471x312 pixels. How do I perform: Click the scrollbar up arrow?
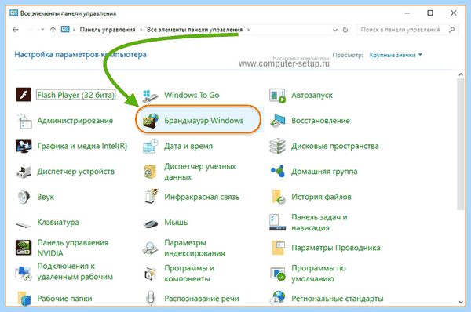tap(461, 74)
